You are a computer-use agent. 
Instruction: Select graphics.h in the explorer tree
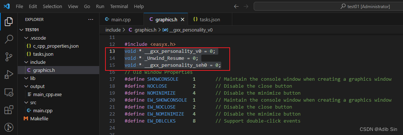click(x=58, y=70)
